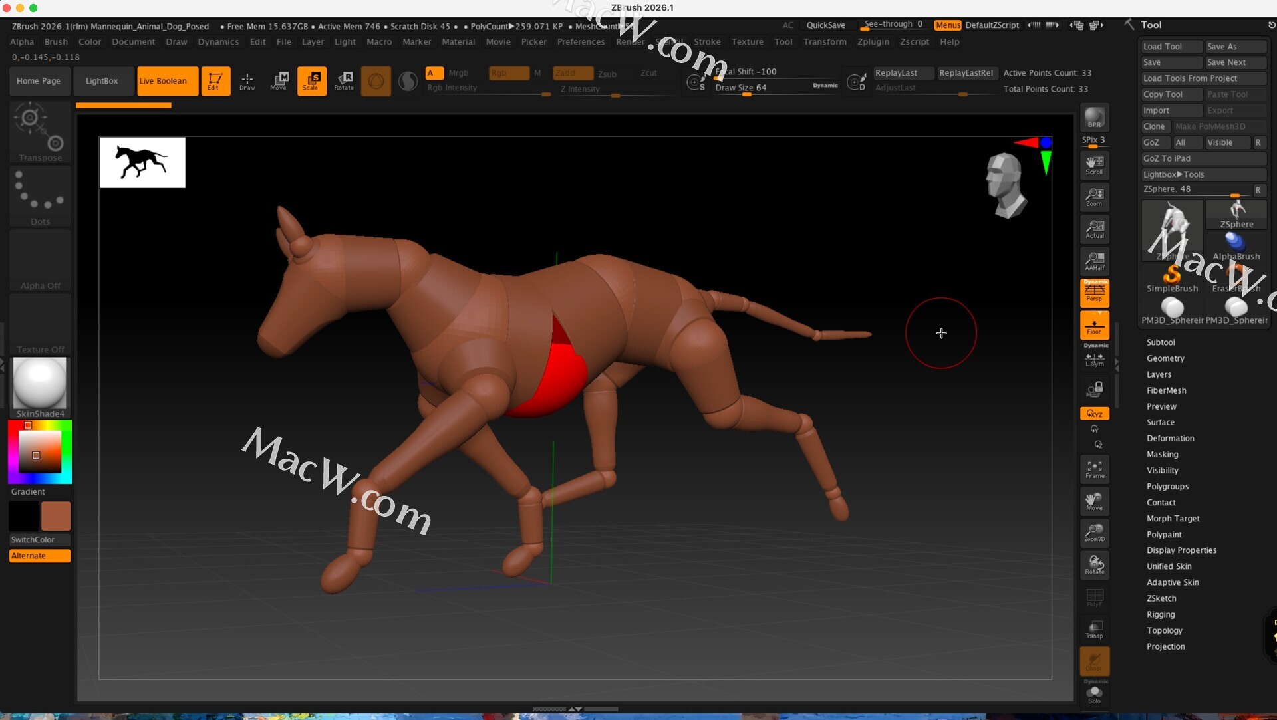This screenshot has height=720, width=1277.
Task: Open the Preferences menu
Action: (x=581, y=41)
